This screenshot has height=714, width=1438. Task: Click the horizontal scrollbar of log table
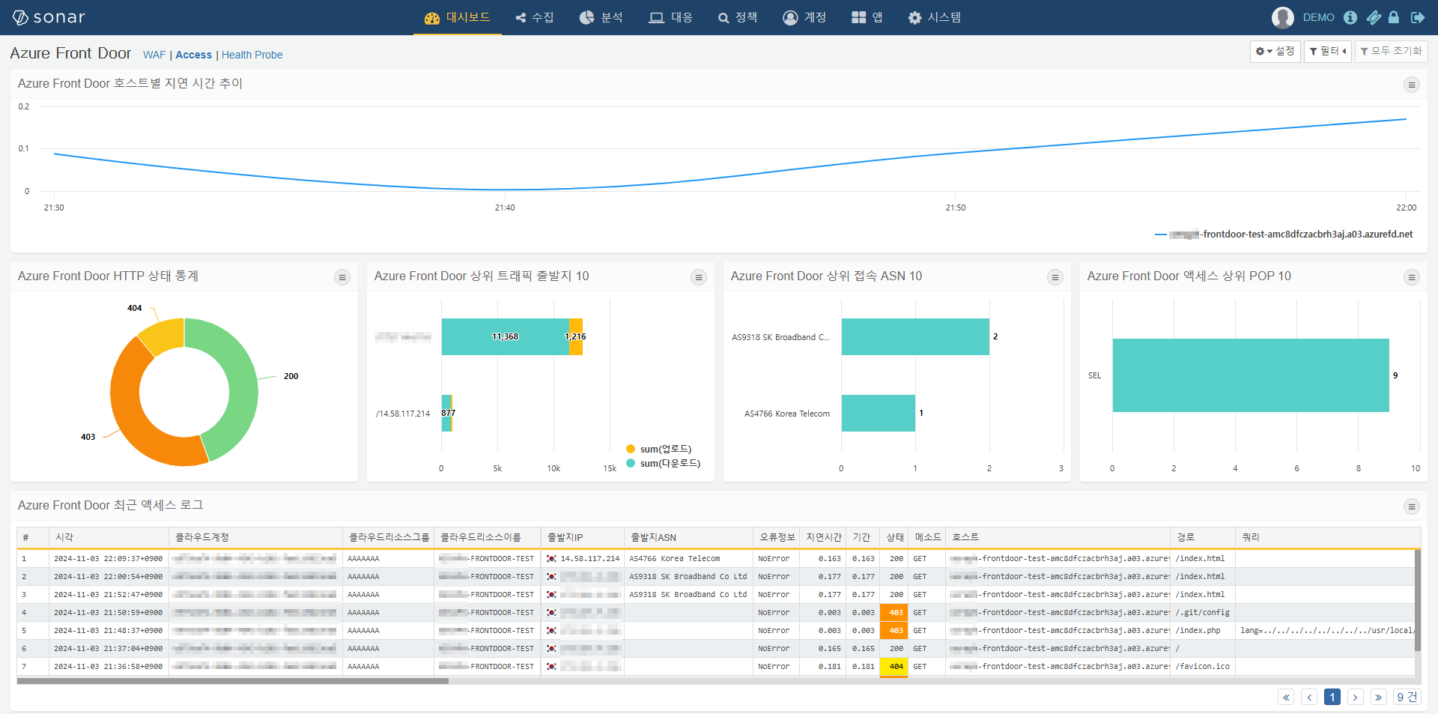pyautogui.click(x=233, y=681)
